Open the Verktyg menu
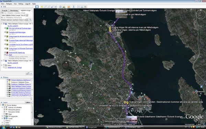Viewport: 206px width, 129px height. [x=21, y=4]
